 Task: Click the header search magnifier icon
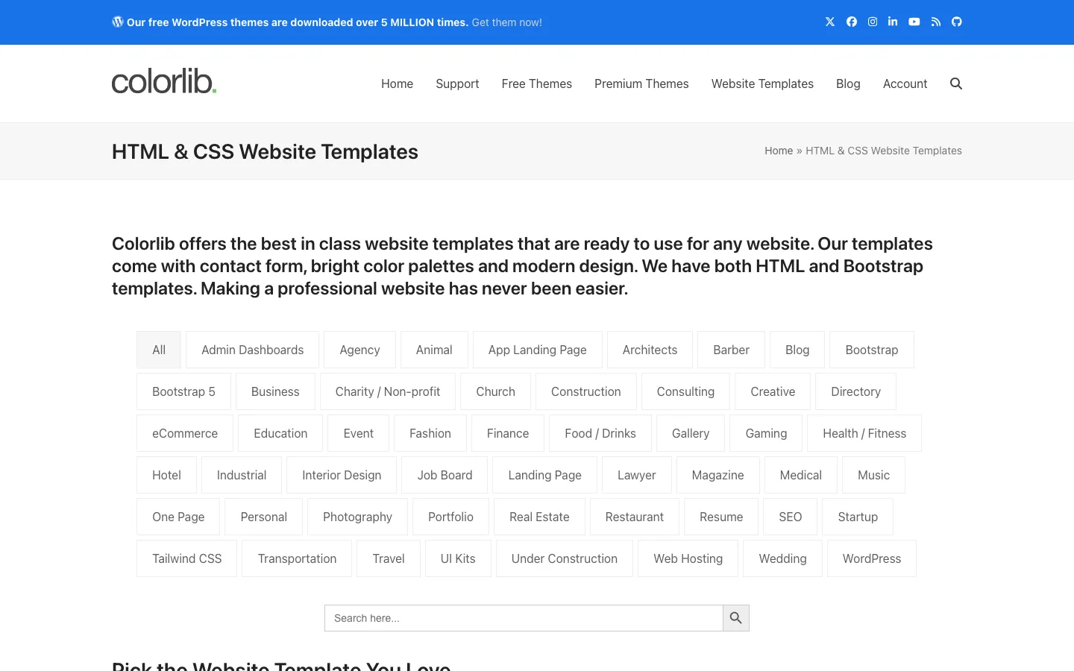956,84
